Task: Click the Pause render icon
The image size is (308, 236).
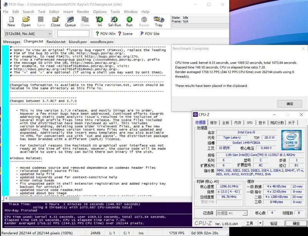Action: point(144,20)
